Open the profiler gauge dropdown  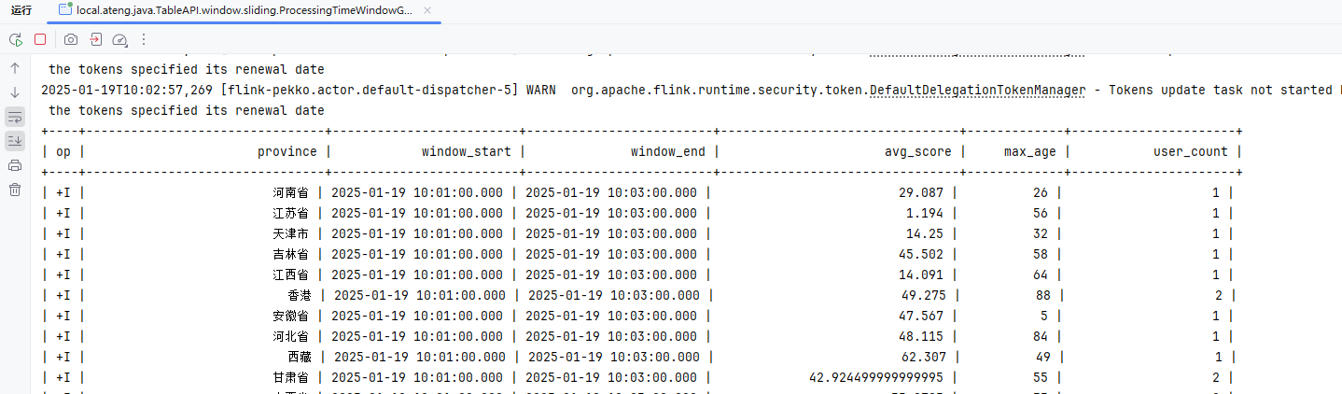click(x=119, y=39)
